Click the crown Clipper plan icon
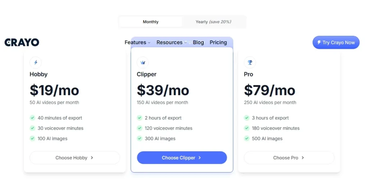 pyautogui.click(x=143, y=62)
